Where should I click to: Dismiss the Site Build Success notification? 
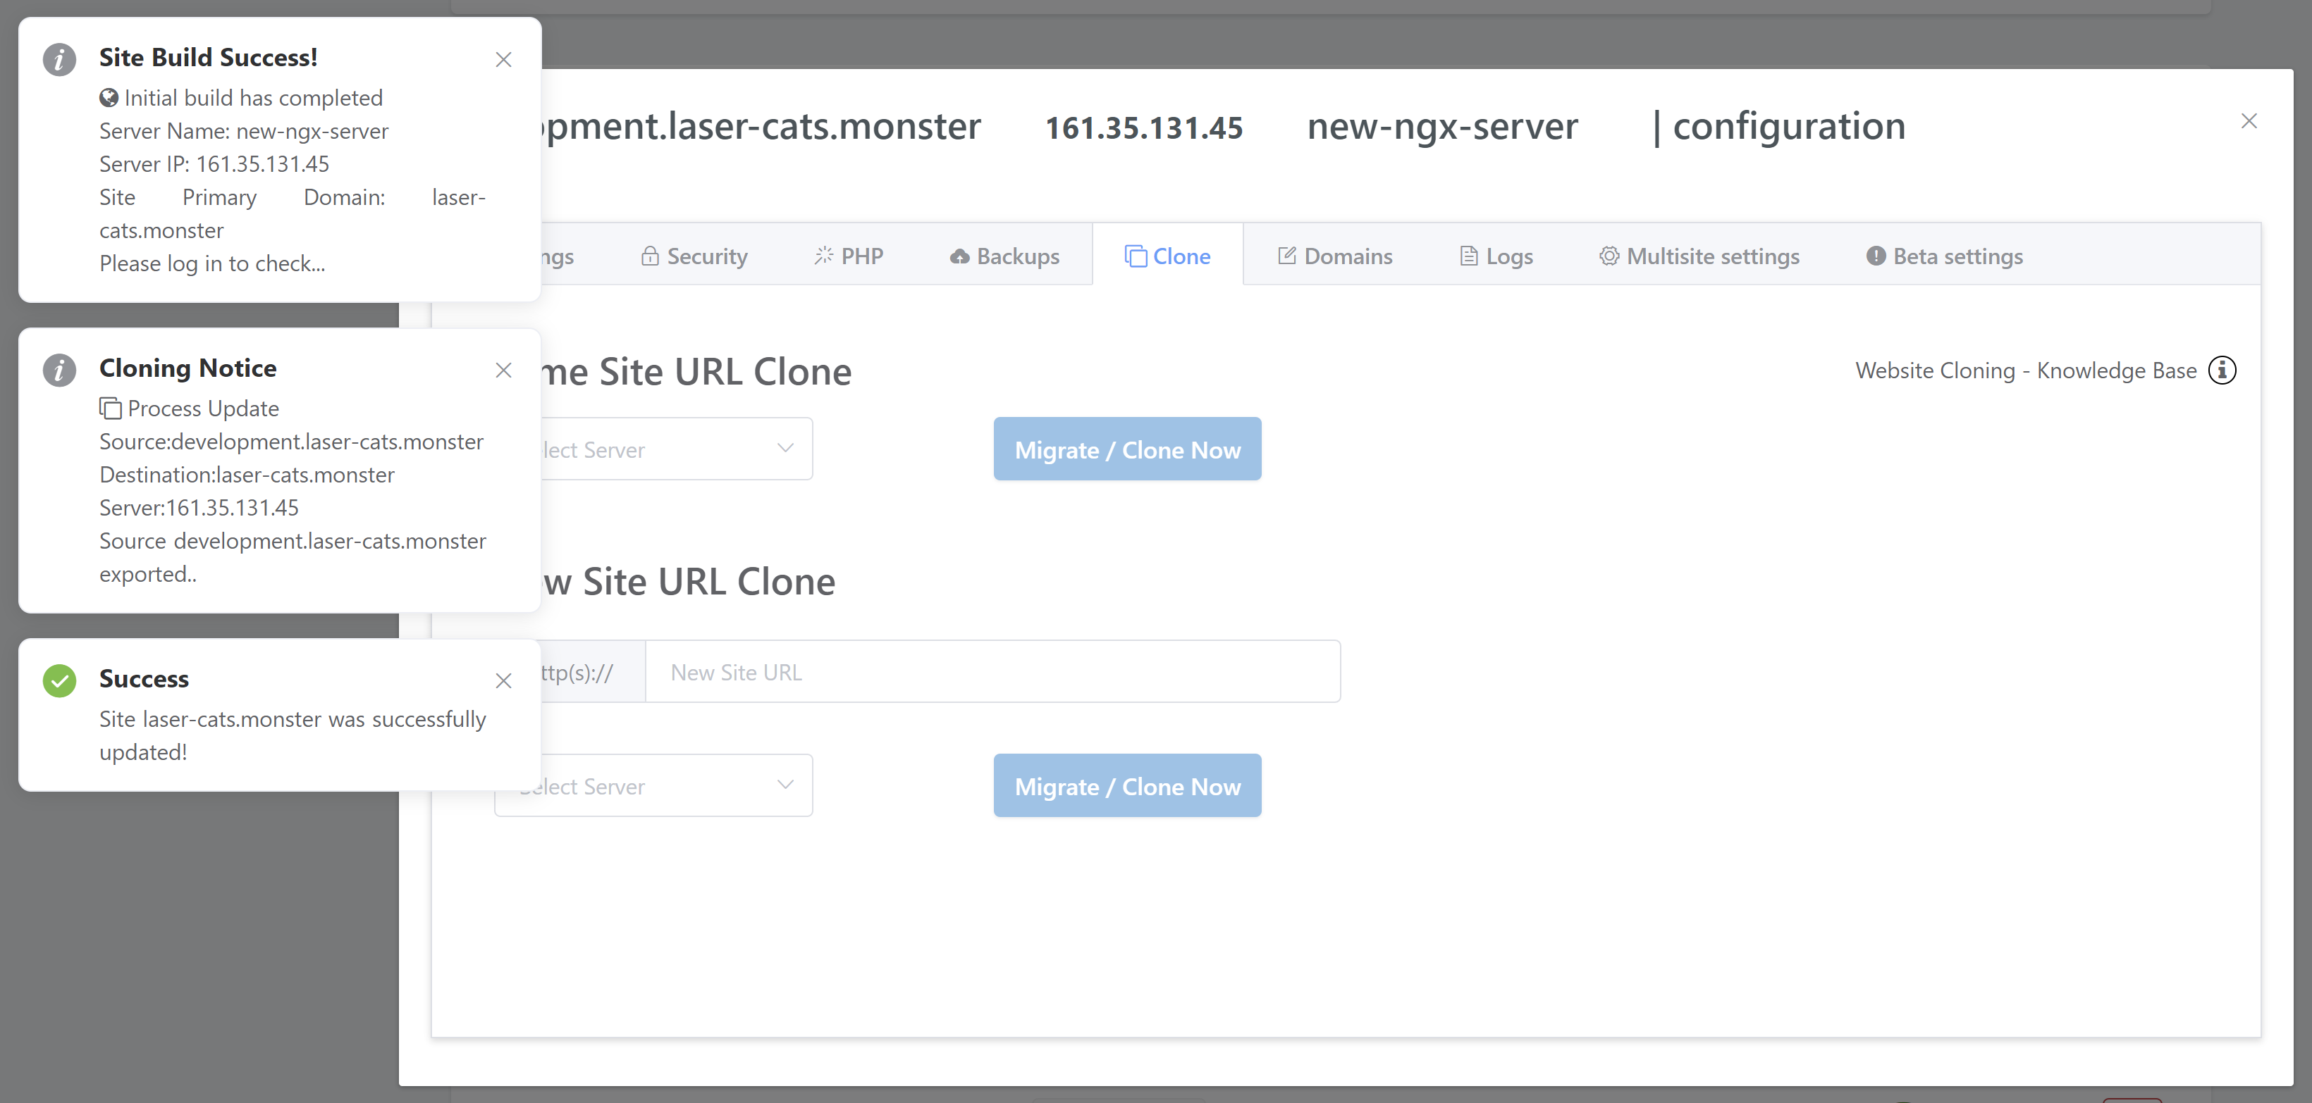click(x=503, y=59)
